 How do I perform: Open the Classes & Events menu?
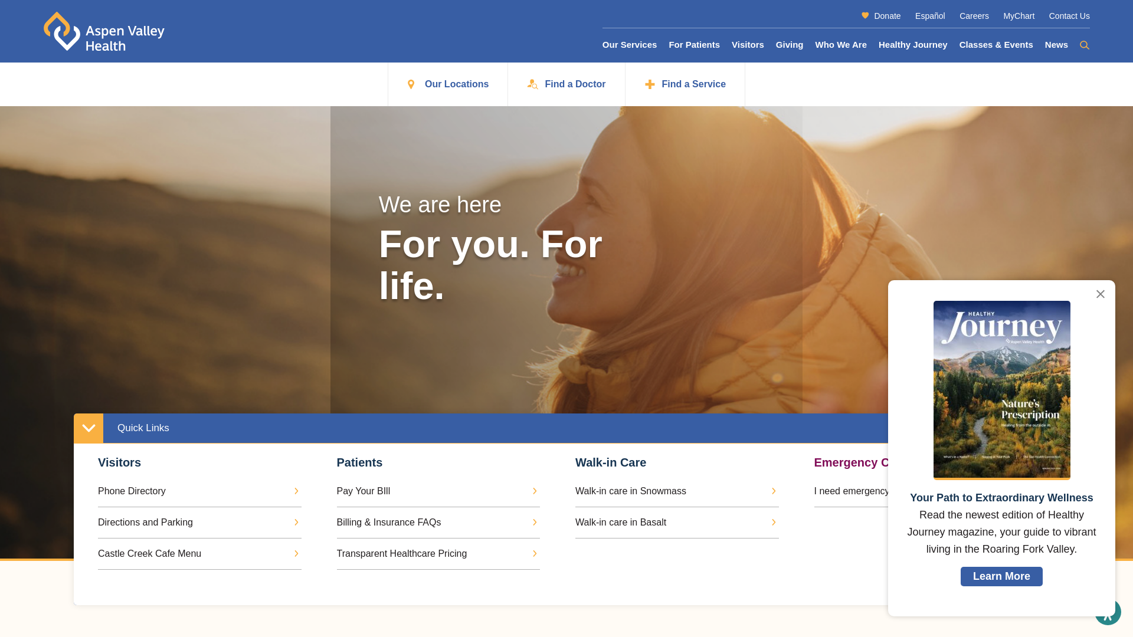(x=996, y=45)
